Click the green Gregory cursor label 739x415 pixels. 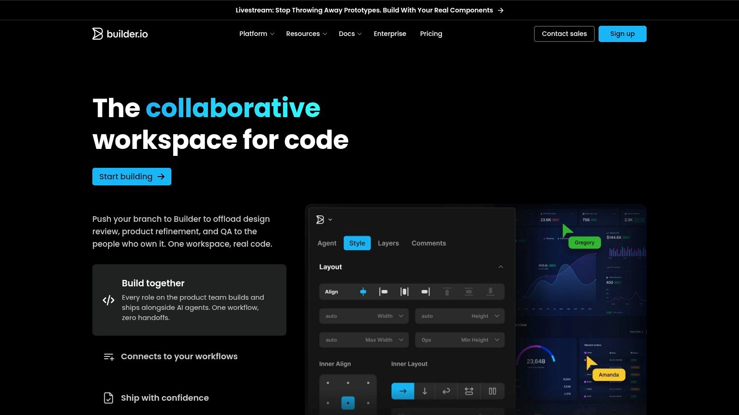[584, 243]
